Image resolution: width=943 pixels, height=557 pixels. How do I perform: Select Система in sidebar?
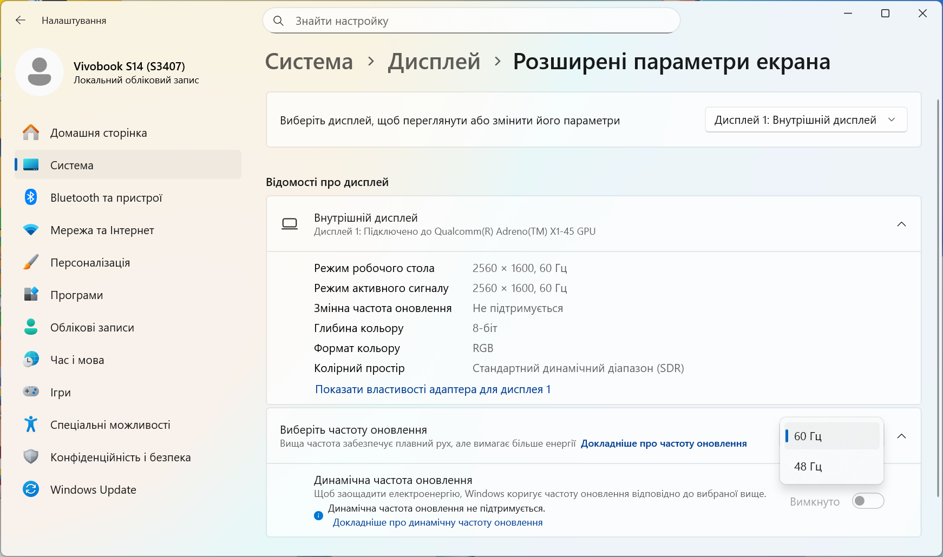tap(128, 165)
